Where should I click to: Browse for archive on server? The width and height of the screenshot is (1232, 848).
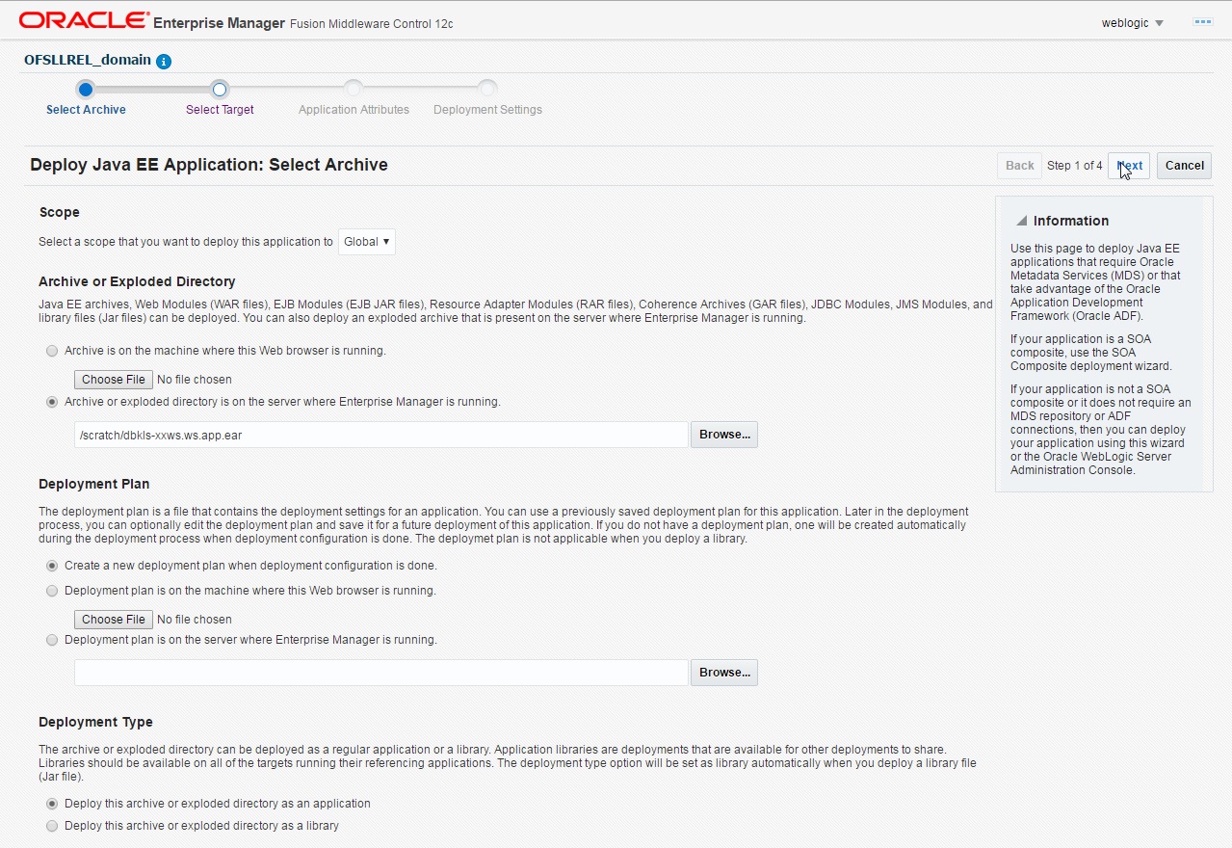724,435
